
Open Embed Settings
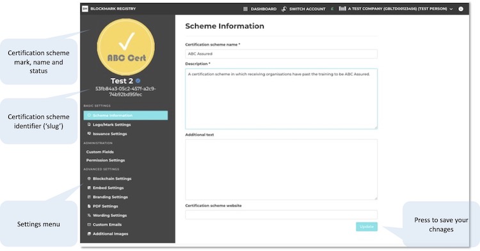pos(108,188)
